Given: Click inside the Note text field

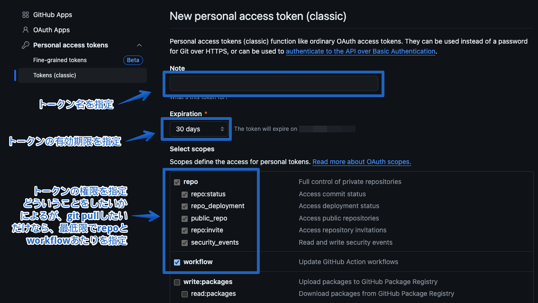Looking at the screenshot, I should (274, 83).
